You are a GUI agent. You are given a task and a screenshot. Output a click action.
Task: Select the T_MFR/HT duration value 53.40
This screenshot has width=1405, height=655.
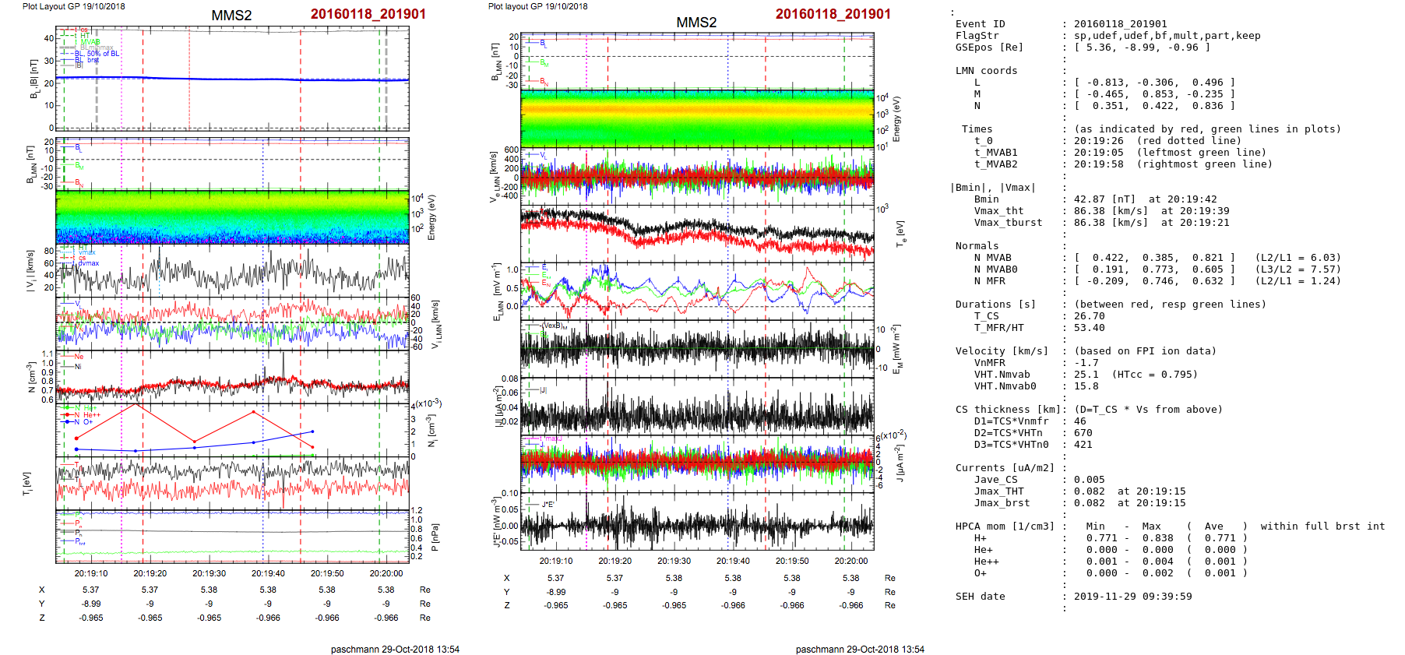click(1089, 328)
